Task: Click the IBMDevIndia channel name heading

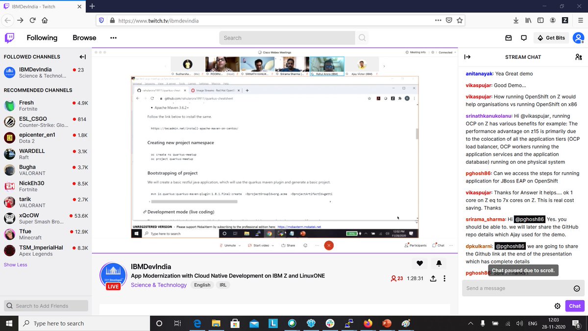Action: (x=151, y=267)
